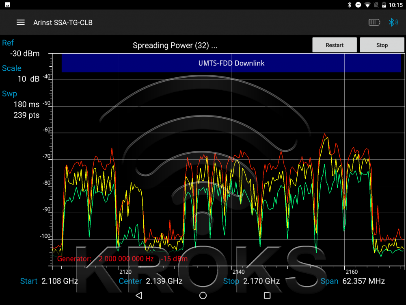406x305 pixels.
Task: Open the hamburger navigation menu
Action: 21,22
